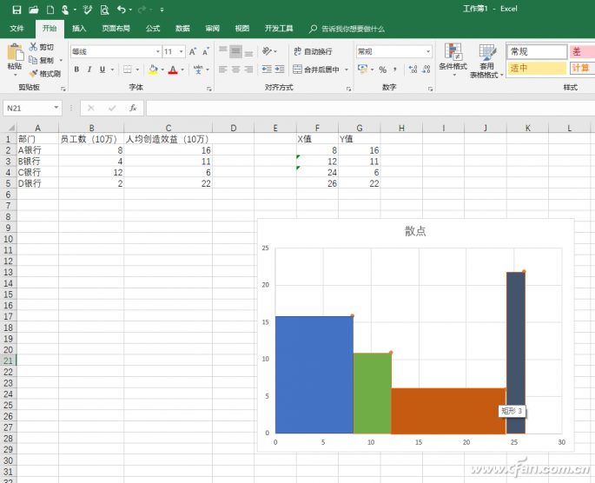Open Conditional Formatting (条件格式)

(x=453, y=60)
